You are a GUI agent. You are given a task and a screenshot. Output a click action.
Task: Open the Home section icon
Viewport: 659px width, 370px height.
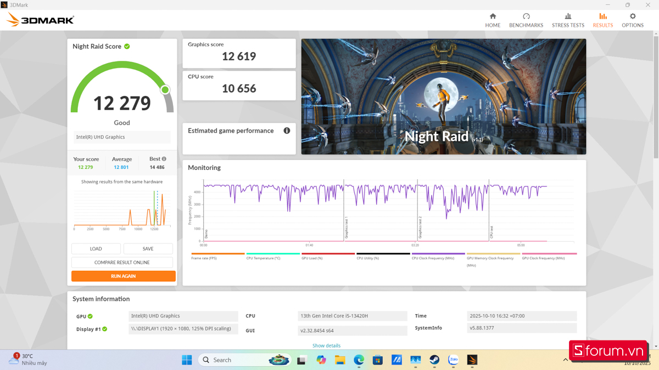click(493, 16)
